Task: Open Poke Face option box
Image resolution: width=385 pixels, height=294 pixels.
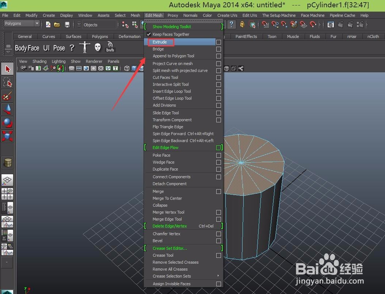Action: click(219, 155)
